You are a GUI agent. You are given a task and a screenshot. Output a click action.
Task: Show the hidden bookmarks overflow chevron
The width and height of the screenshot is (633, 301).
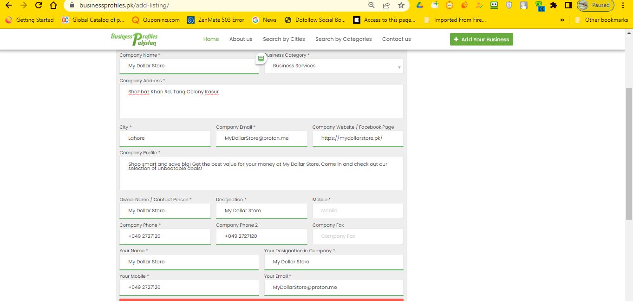click(x=562, y=20)
